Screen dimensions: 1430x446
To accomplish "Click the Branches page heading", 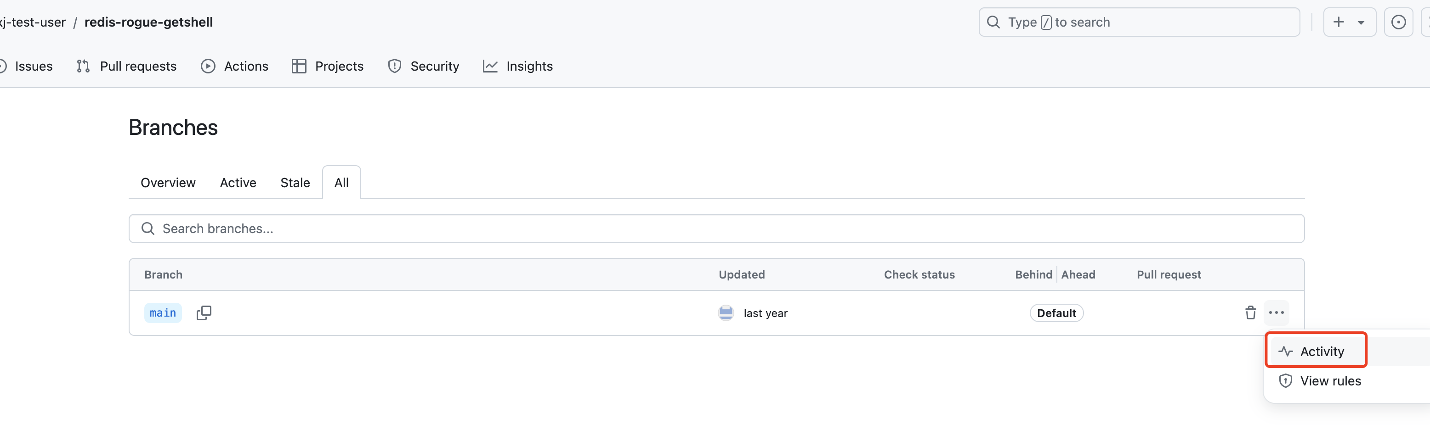I will coord(173,128).
